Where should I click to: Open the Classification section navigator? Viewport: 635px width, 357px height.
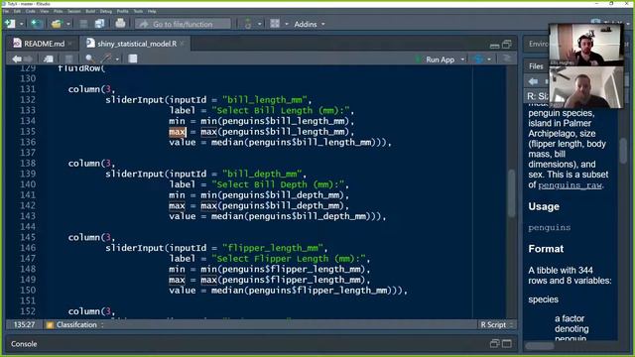tap(75, 324)
